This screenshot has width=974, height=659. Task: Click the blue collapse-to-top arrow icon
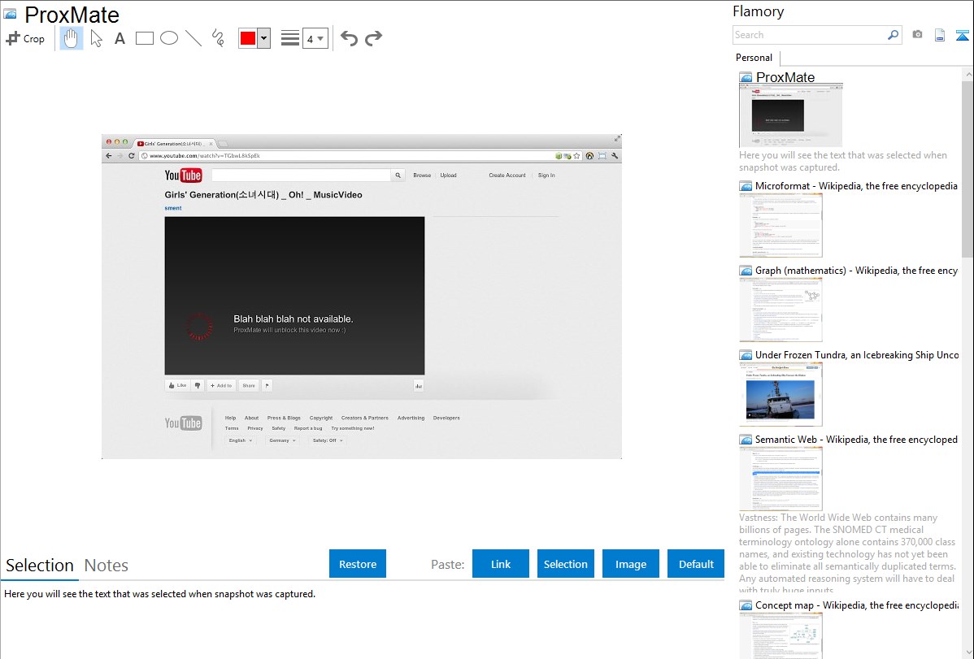tap(962, 35)
